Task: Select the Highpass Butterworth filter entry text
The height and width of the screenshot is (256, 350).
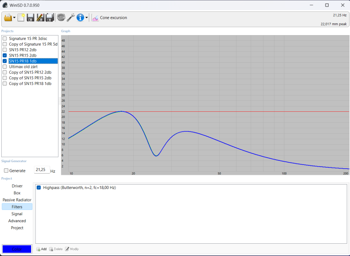Action: [80, 188]
